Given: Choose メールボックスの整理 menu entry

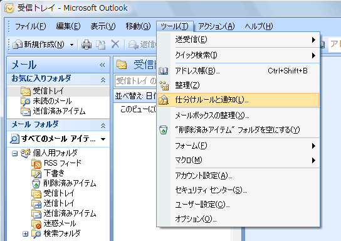Looking at the screenshot, I should (239, 115).
